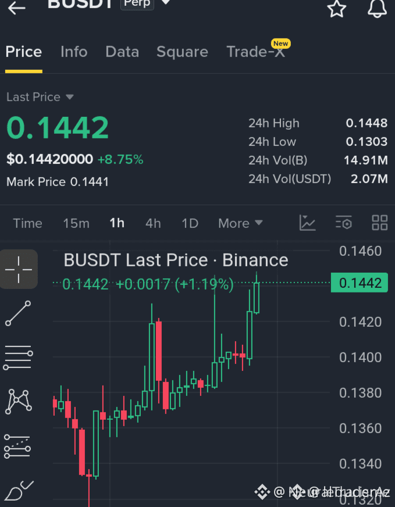This screenshot has height=507, width=395.
Task: Click the +8.75% change value
Action: click(120, 159)
